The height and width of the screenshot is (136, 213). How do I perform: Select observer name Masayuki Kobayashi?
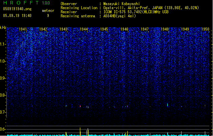tap(122, 4)
